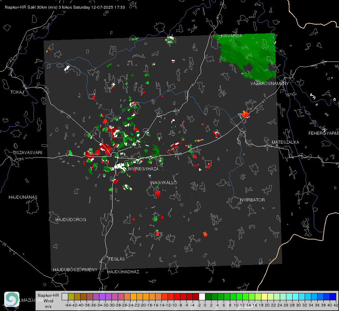Image resolution: width=339 pixels, height=311 pixels.
Task: Click the NYÍRBÁTOR label
Action: coord(252,200)
